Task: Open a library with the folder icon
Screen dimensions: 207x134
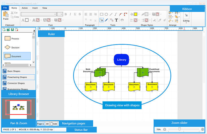Action: (8, 30)
